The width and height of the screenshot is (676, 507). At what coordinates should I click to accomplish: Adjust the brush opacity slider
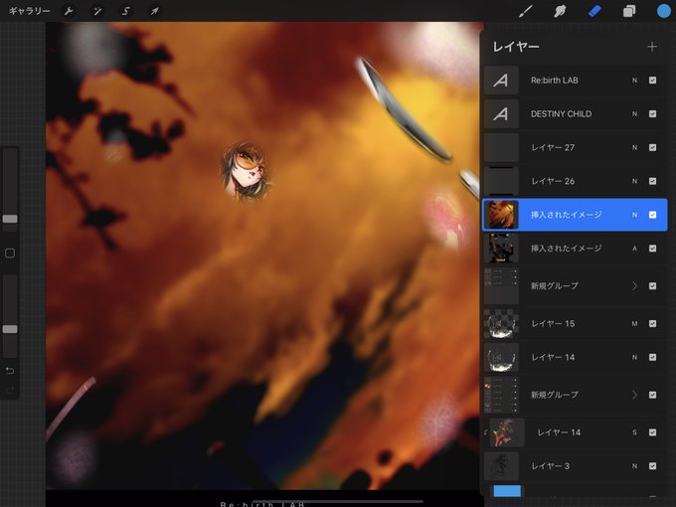pos(10,329)
